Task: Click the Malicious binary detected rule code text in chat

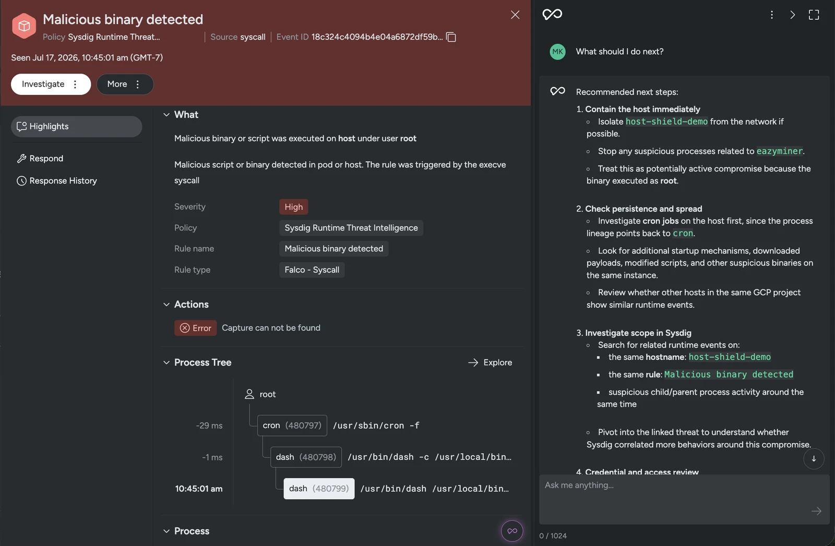Action: 729,374
